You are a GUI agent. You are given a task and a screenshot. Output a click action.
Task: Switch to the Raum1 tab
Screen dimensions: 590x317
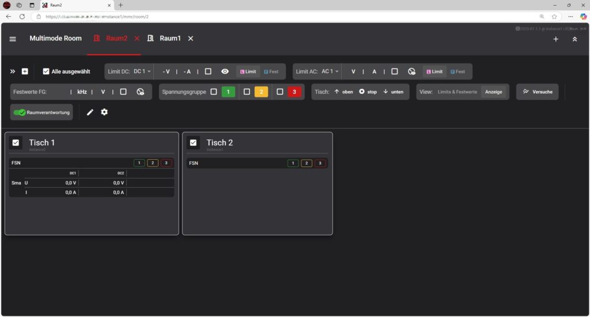[x=169, y=39]
